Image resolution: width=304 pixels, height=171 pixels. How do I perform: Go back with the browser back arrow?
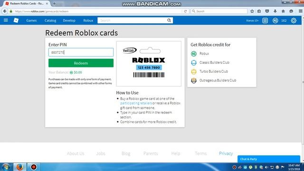coord(5,11)
